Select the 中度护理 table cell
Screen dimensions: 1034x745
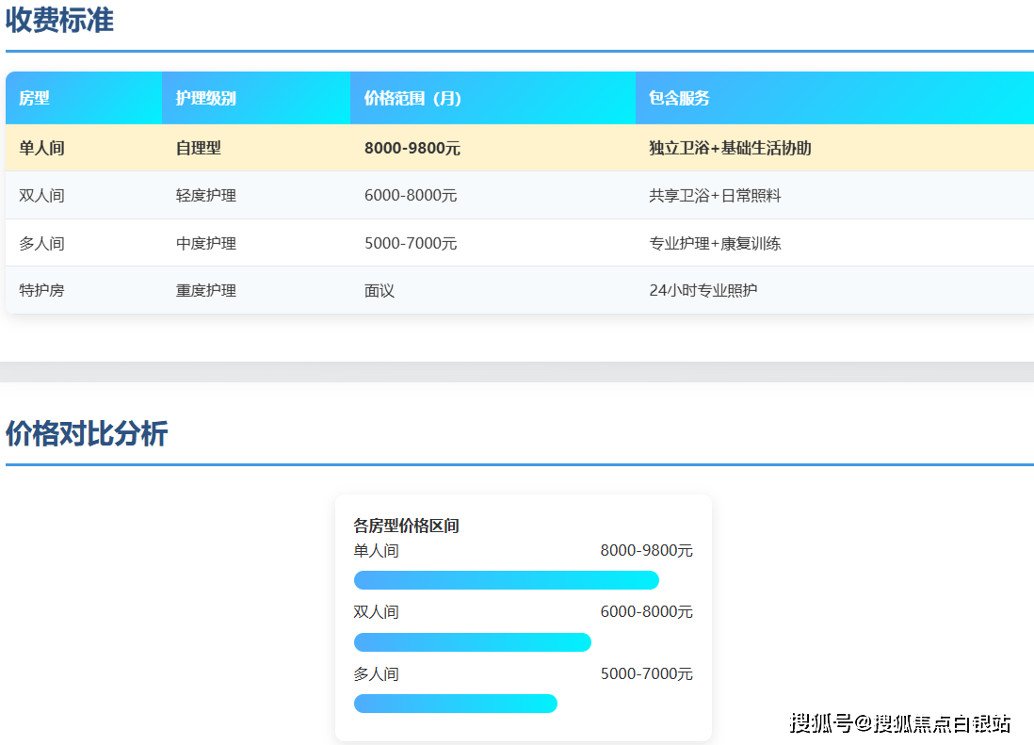coord(206,243)
